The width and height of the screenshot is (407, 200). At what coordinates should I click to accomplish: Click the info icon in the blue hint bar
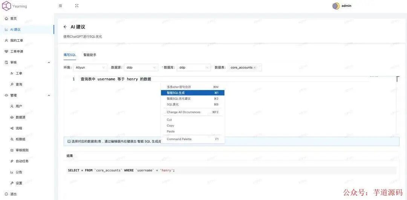(x=69, y=141)
